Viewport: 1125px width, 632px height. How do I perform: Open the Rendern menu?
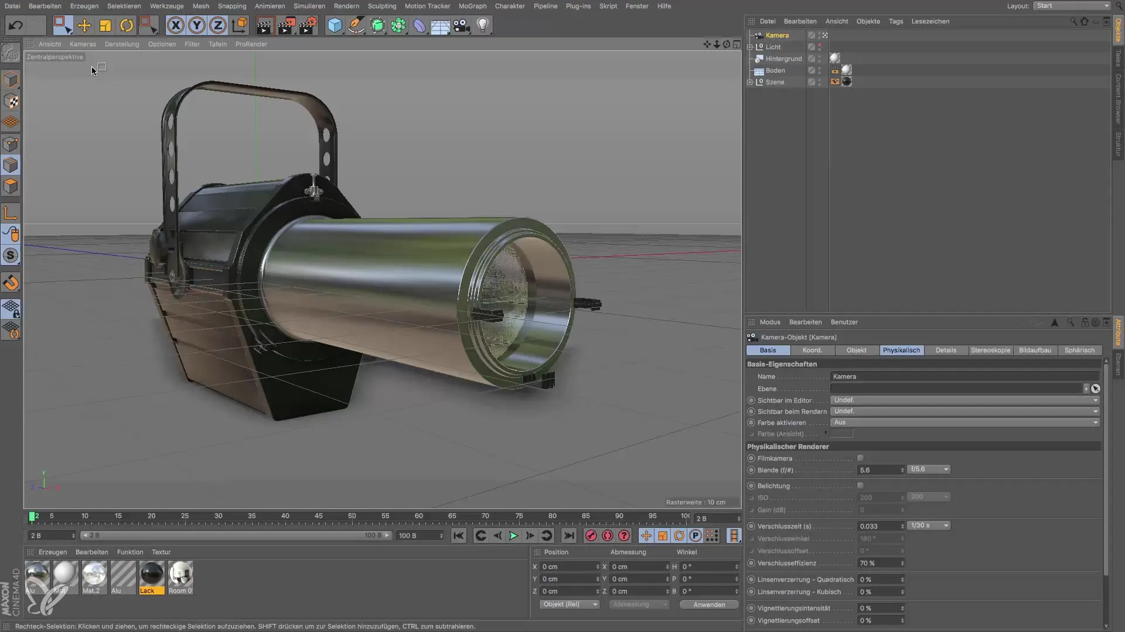coord(346,6)
